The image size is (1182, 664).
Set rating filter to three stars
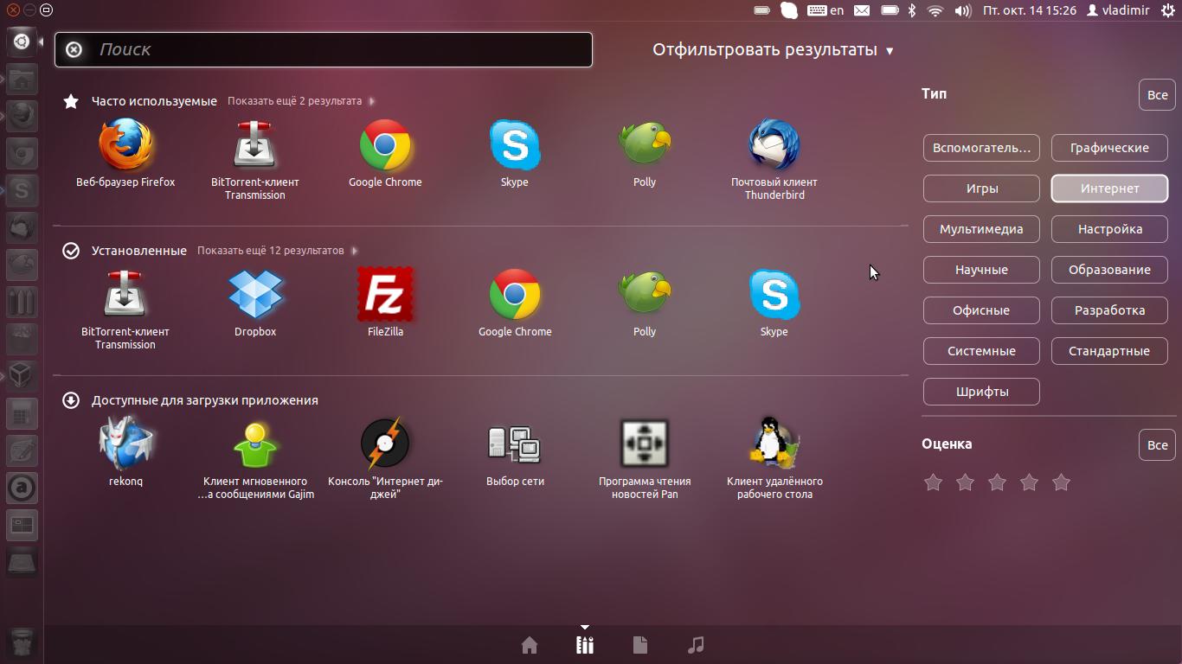coord(997,482)
